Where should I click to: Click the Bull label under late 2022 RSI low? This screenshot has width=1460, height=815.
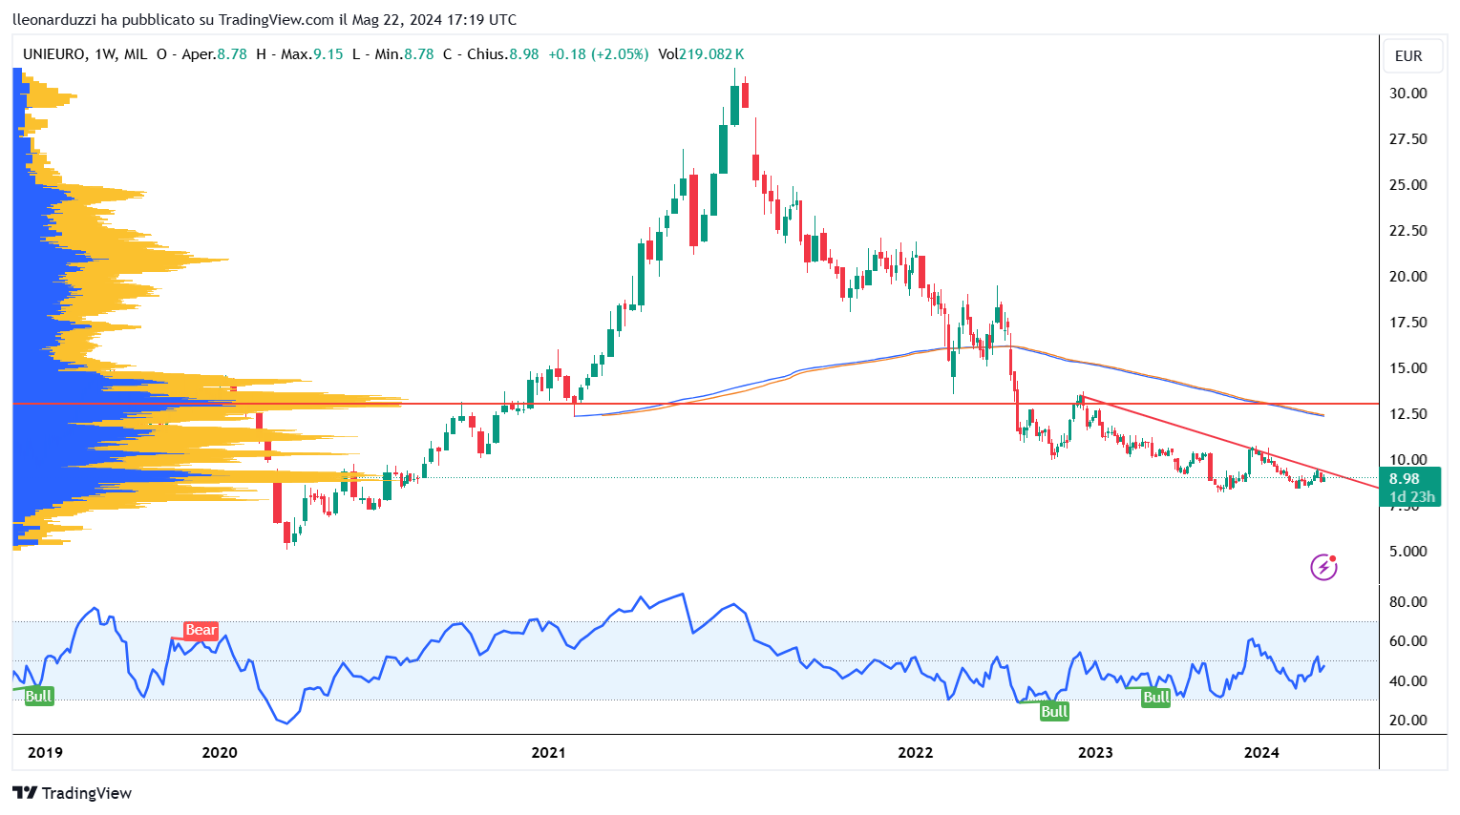(1054, 711)
